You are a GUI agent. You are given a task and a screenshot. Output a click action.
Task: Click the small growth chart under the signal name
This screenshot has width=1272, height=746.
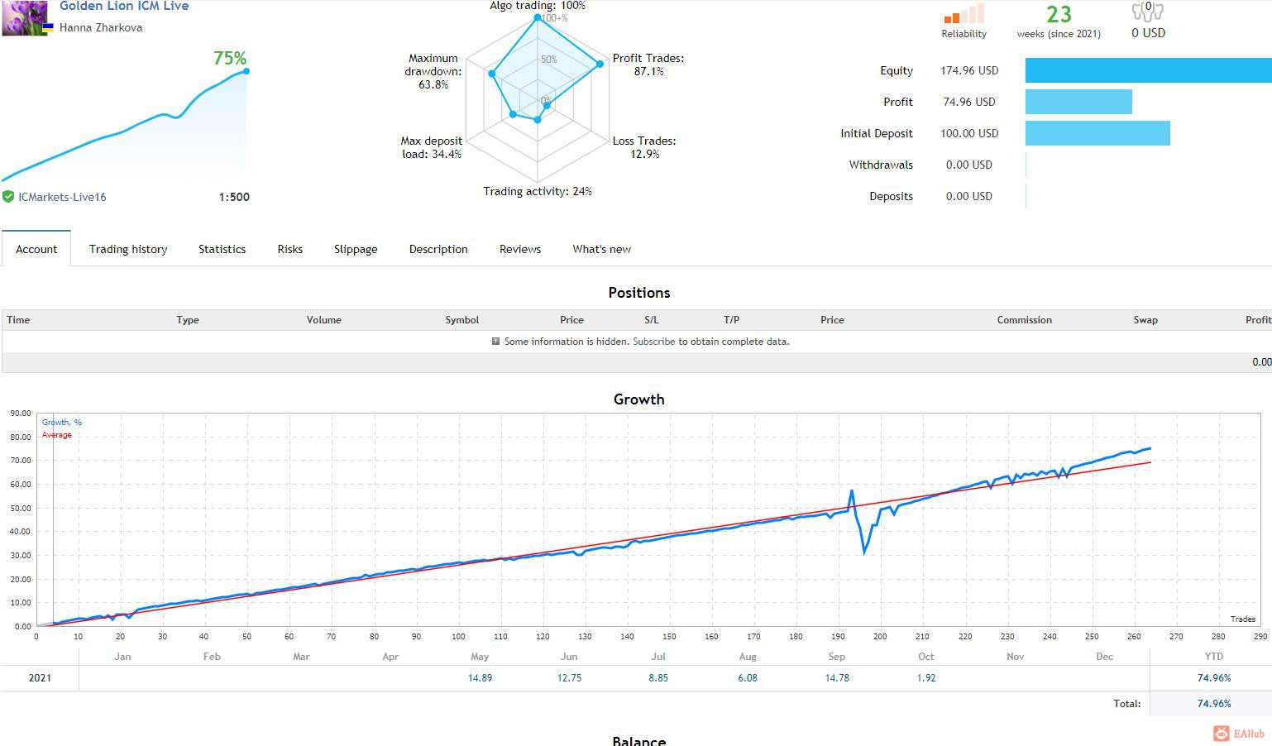click(125, 124)
